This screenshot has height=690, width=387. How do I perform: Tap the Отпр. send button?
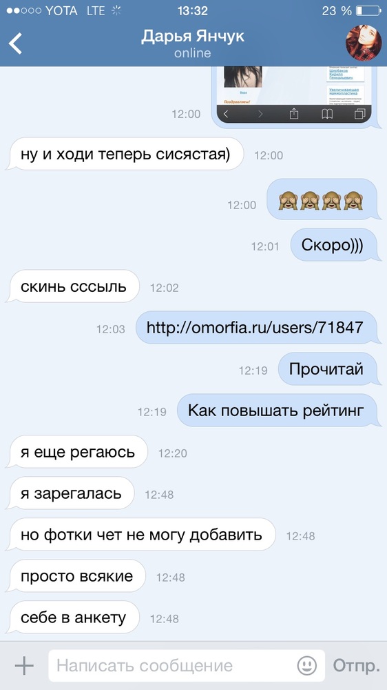[356, 665]
